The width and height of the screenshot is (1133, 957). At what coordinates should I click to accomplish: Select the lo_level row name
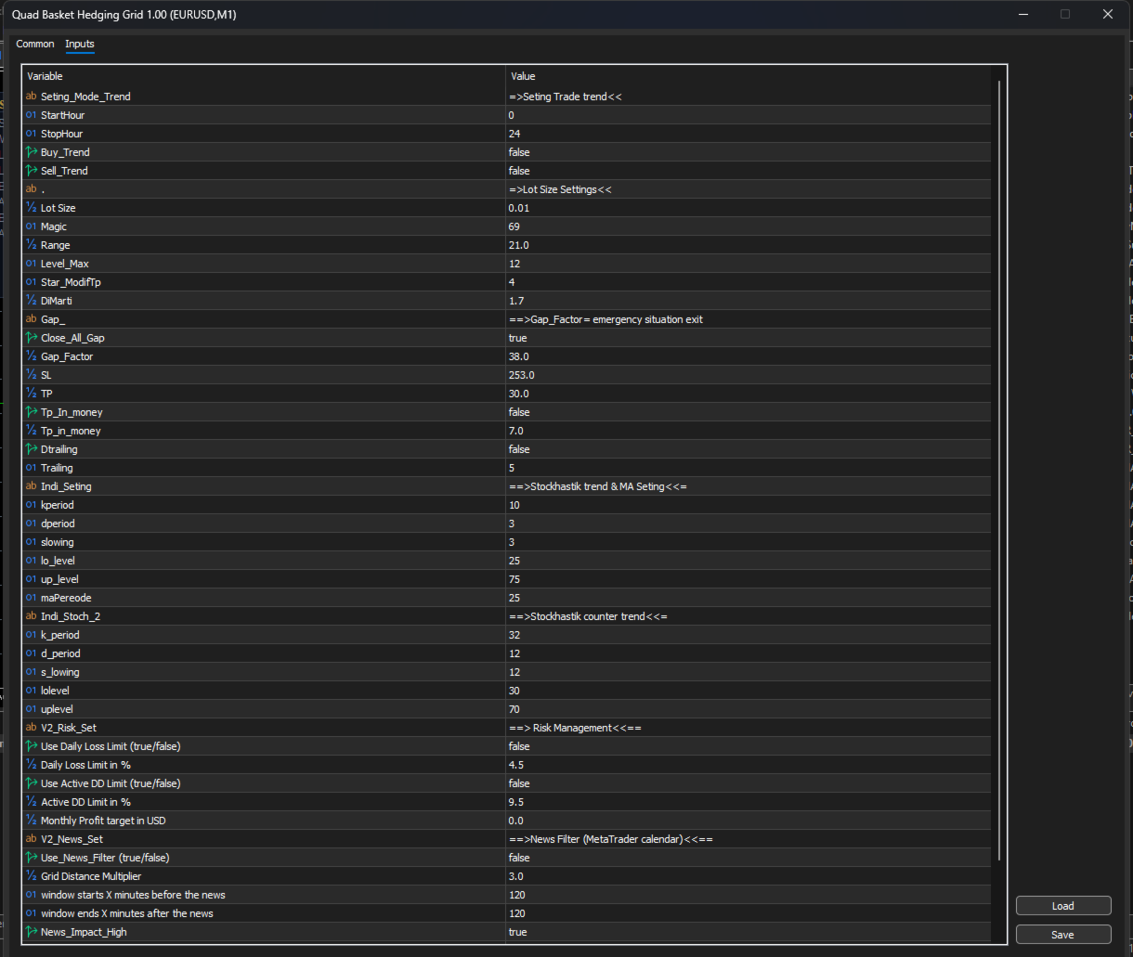pos(58,561)
